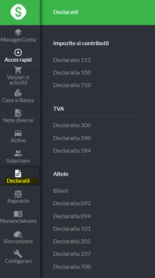Select Note diverse document-edit icon
155x278 pixels.
pos(18,113)
